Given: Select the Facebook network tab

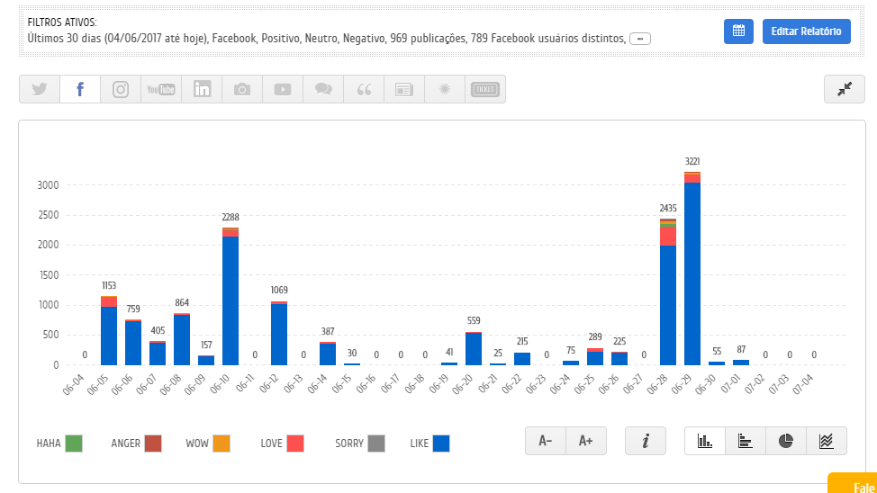Looking at the screenshot, I should [80, 89].
